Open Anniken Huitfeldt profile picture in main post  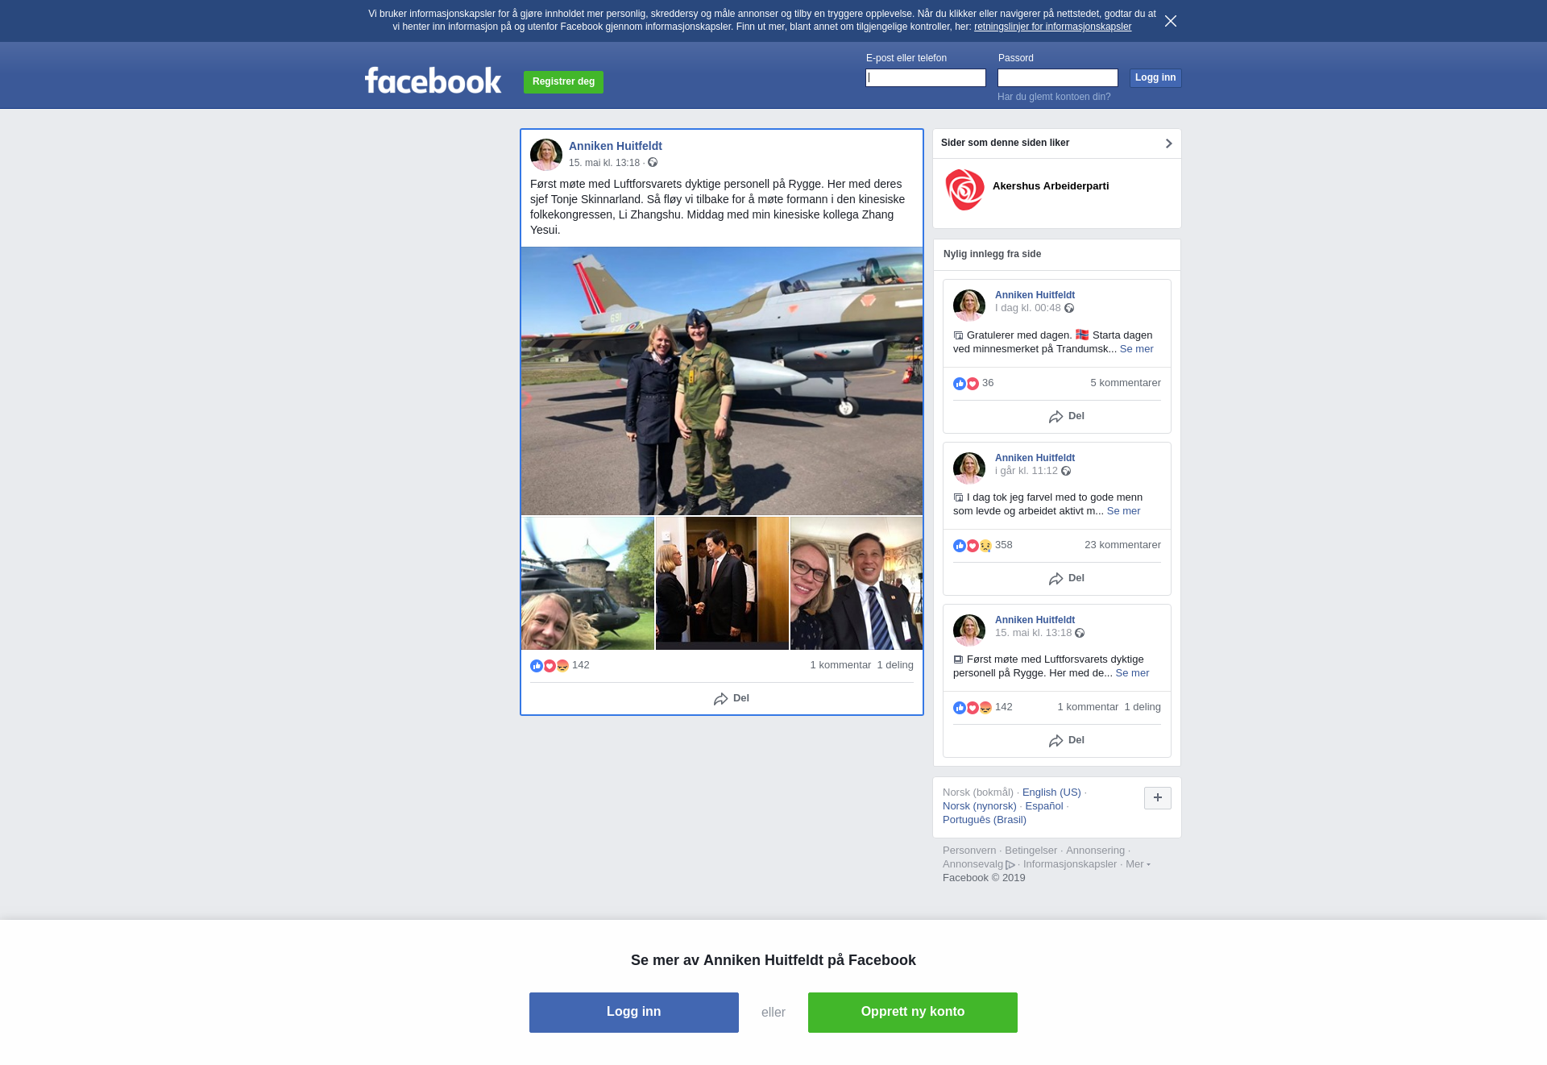click(x=546, y=155)
